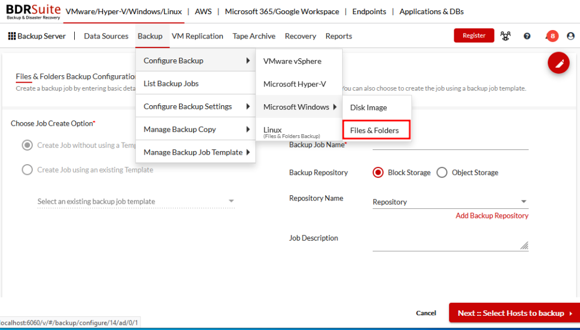Expand the Configure Backup submenu
This screenshot has width=580, height=330.
(x=195, y=61)
